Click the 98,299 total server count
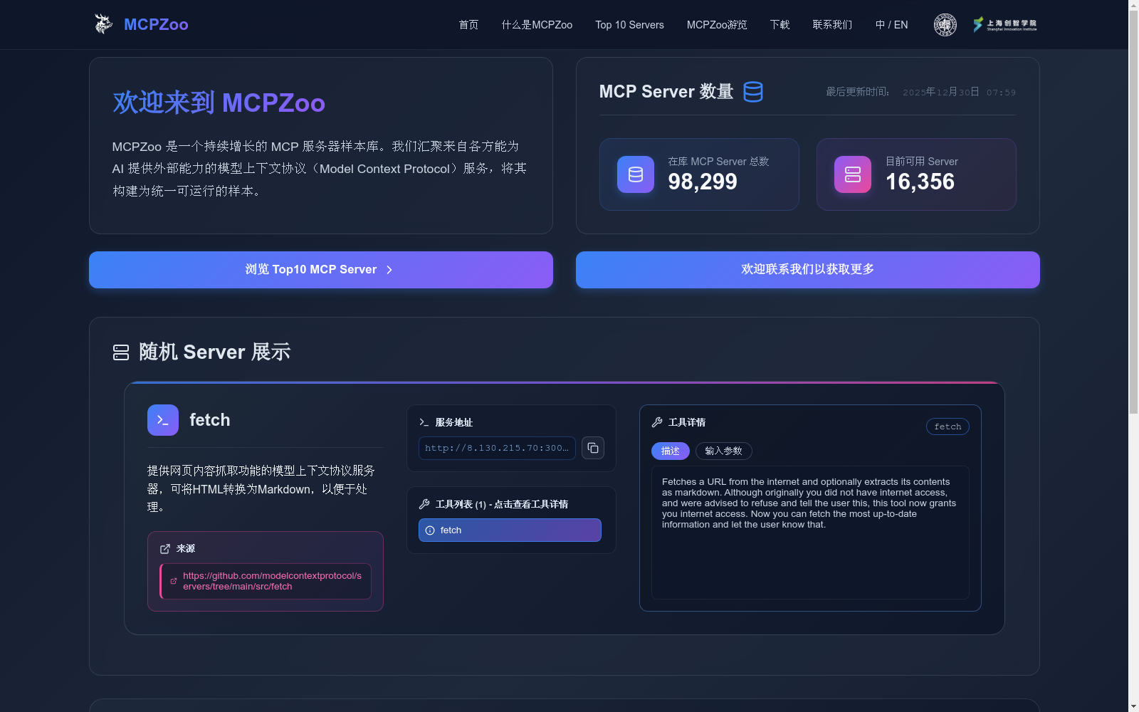 [703, 182]
